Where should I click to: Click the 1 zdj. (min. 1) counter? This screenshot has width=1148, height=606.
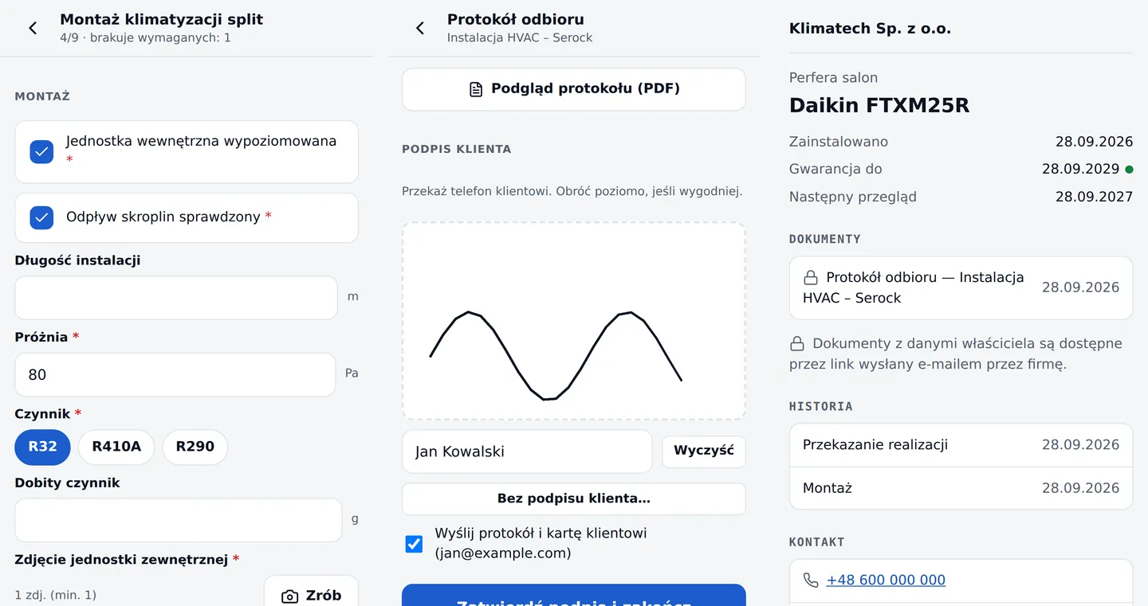pyautogui.click(x=56, y=595)
